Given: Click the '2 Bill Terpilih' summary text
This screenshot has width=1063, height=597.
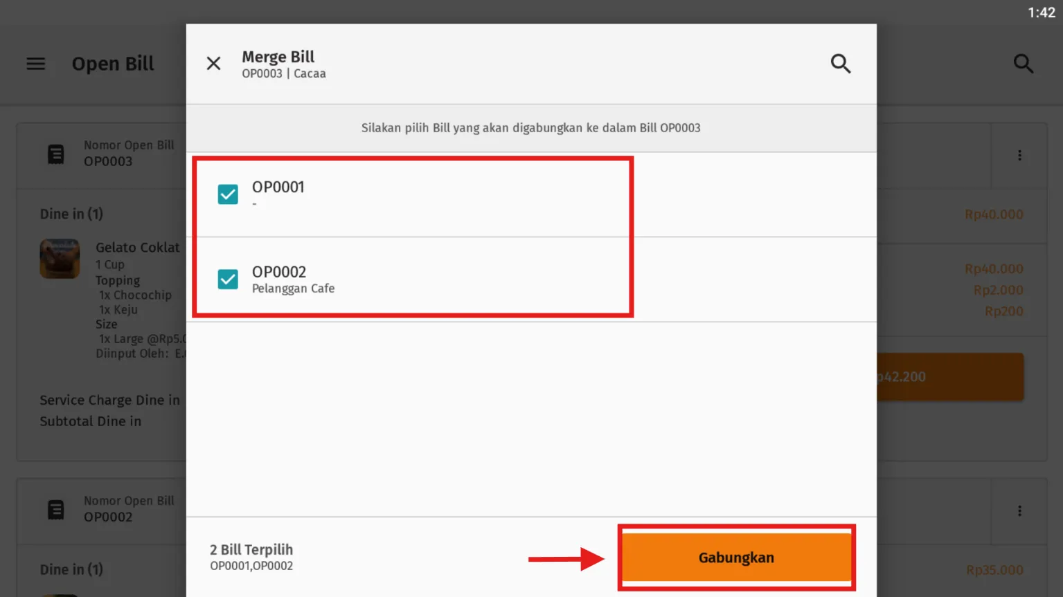Looking at the screenshot, I should [x=251, y=549].
